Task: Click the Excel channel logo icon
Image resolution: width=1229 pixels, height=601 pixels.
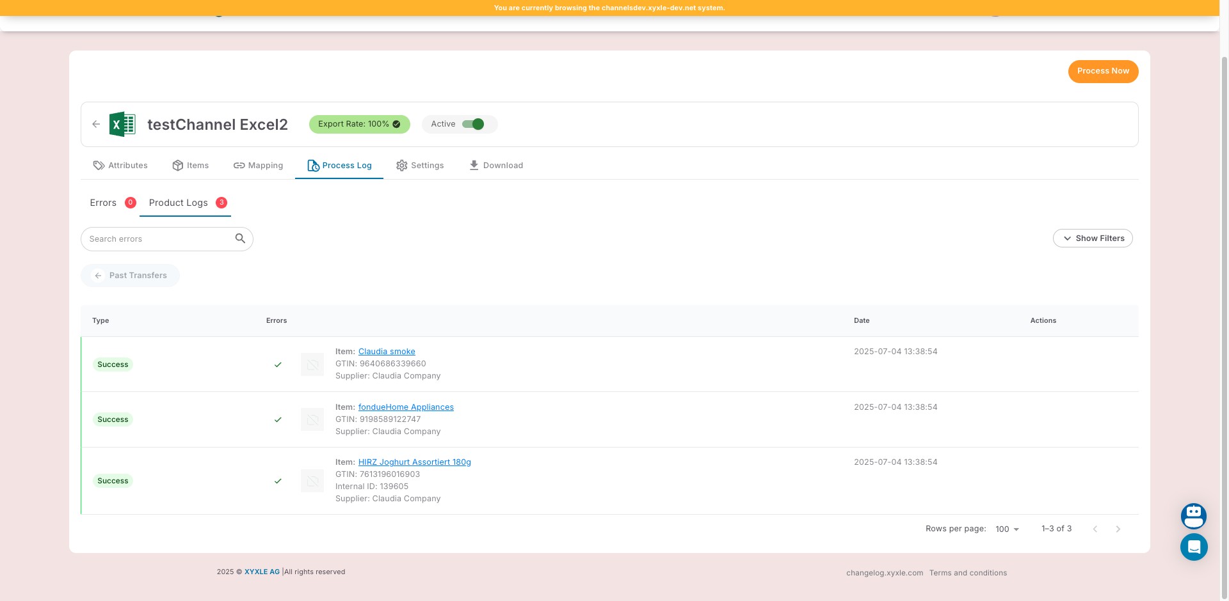Action: tap(122, 124)
